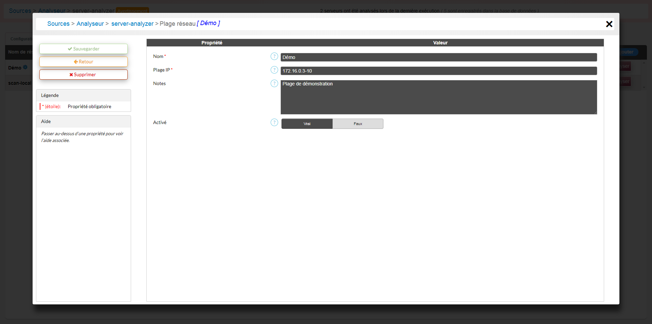Go back using the Retour button
This screenshot has width=652, height=324.
click(x=84, y=62)
